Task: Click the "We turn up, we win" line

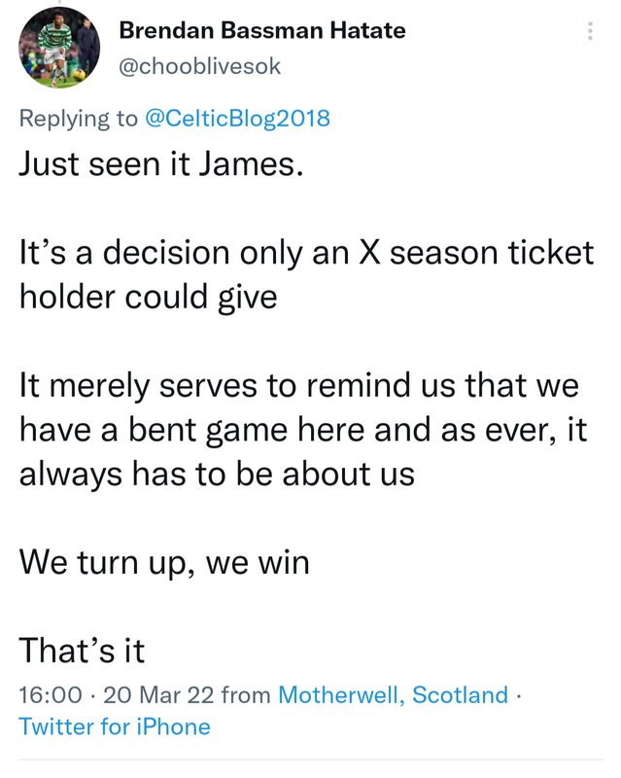Action: (x=164, y=561)
